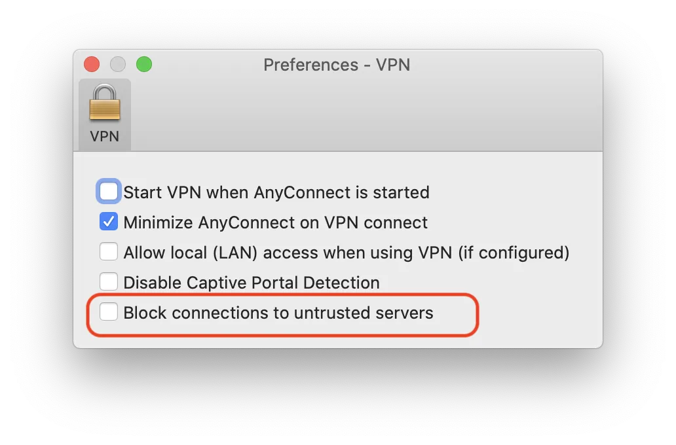Click the "Start VPN when AnyConnect is started" label
Screen dimensions: 676x445
tap(276, 192)
